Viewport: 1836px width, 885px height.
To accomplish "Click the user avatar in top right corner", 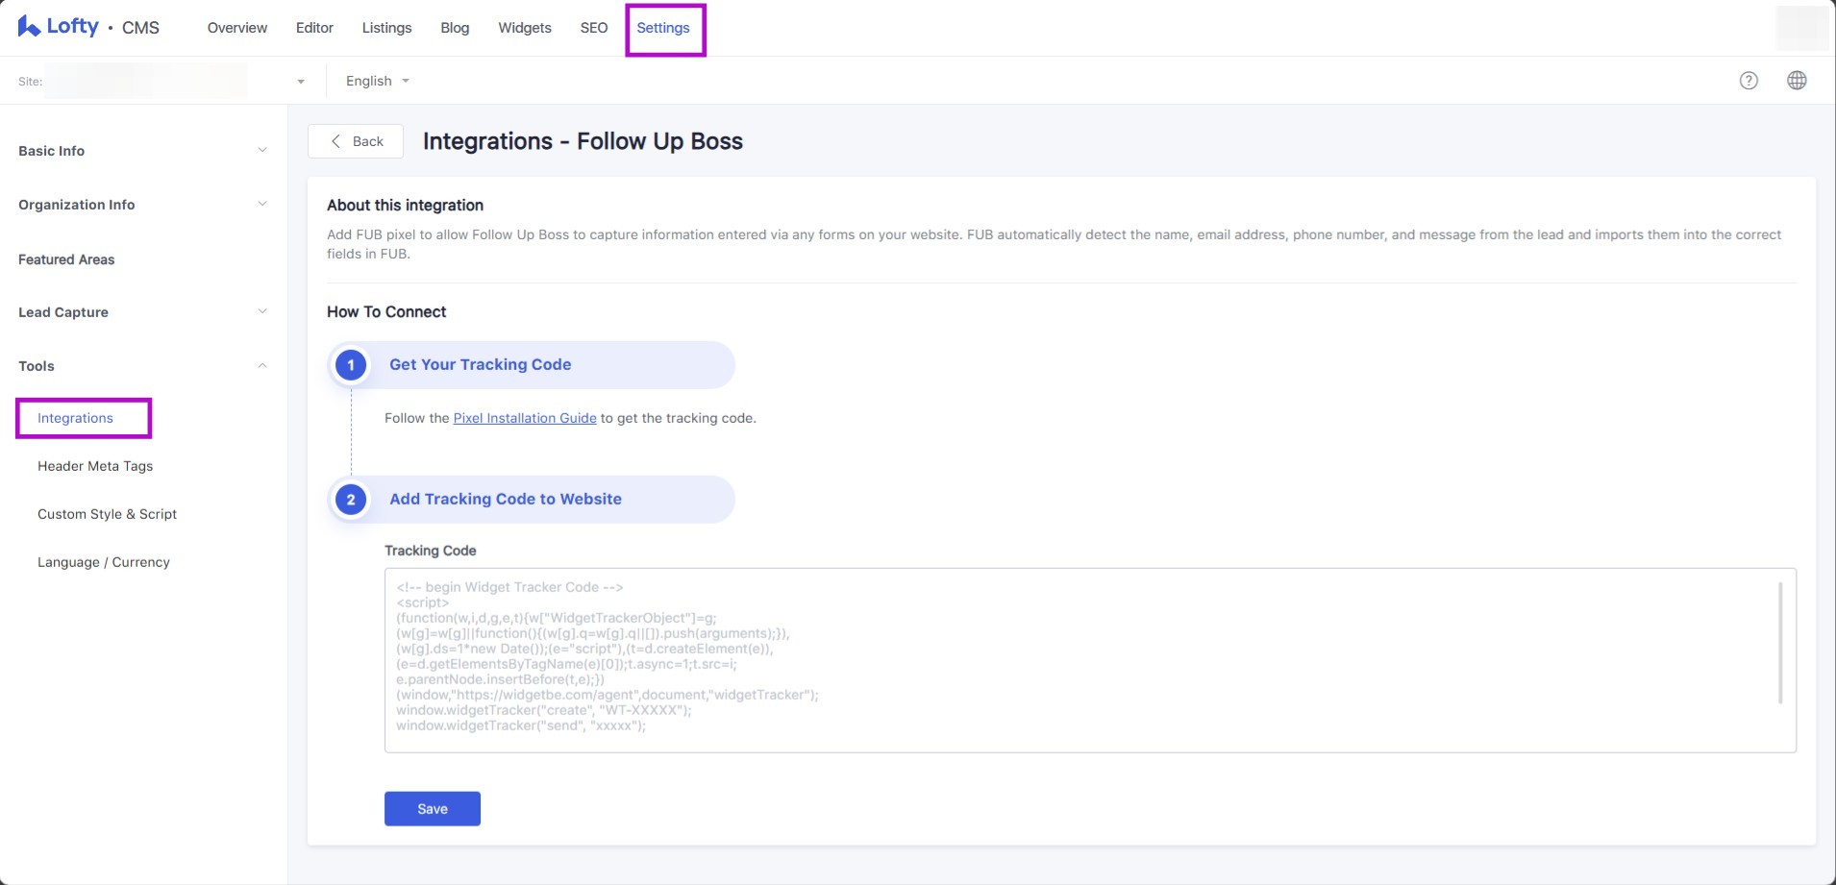I will tap(1801, 28).
